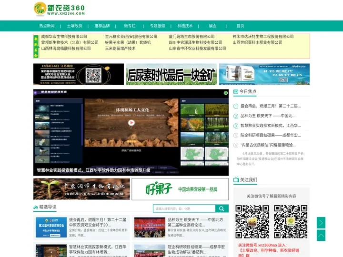Open 山西世纪亚科丰肥业有限公司 link

click(257, 42)
